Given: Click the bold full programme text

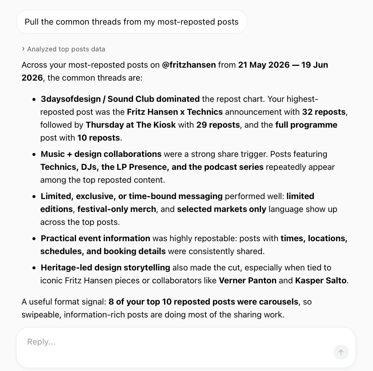Looking at the screenshot, I should point(306,125).
